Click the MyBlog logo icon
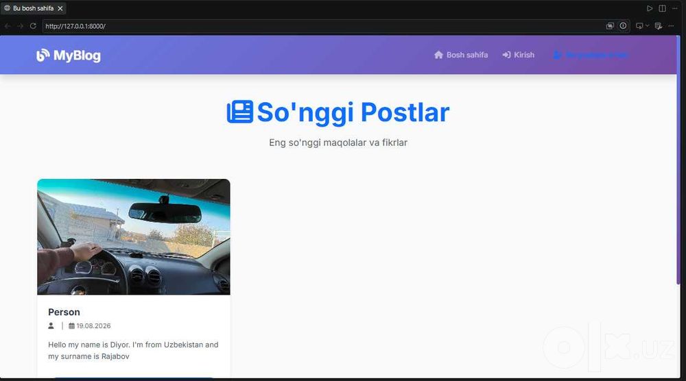Screen dimensions: 686x381 pyautogui.click(x=43, y=56)
